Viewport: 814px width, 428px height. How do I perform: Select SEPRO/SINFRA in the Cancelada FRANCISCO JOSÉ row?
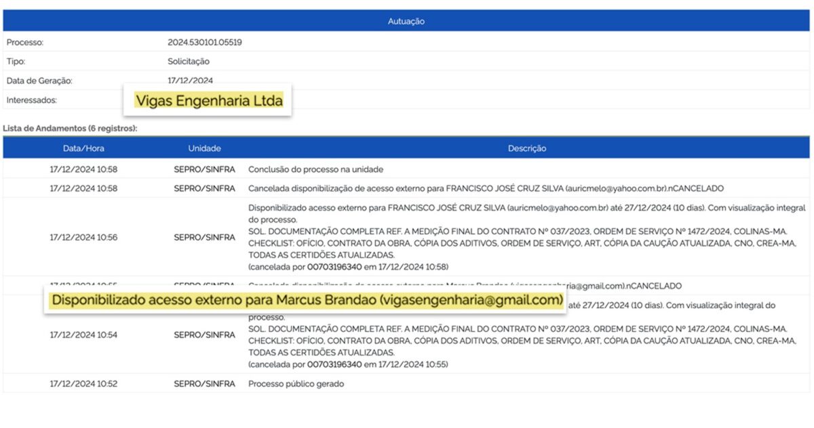pos(204,188)
